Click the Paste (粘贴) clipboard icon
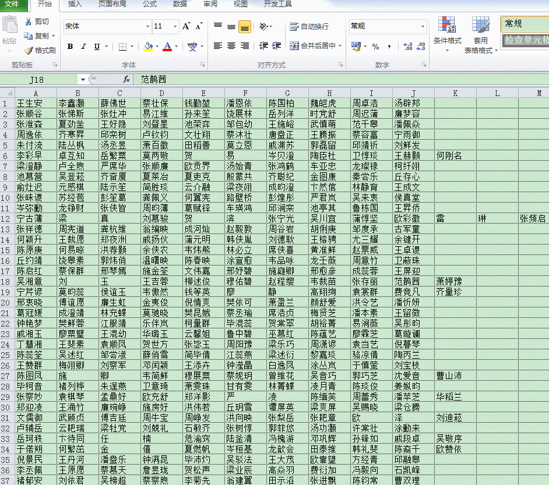This screenshot has height=485, width=549. (9, 25)
